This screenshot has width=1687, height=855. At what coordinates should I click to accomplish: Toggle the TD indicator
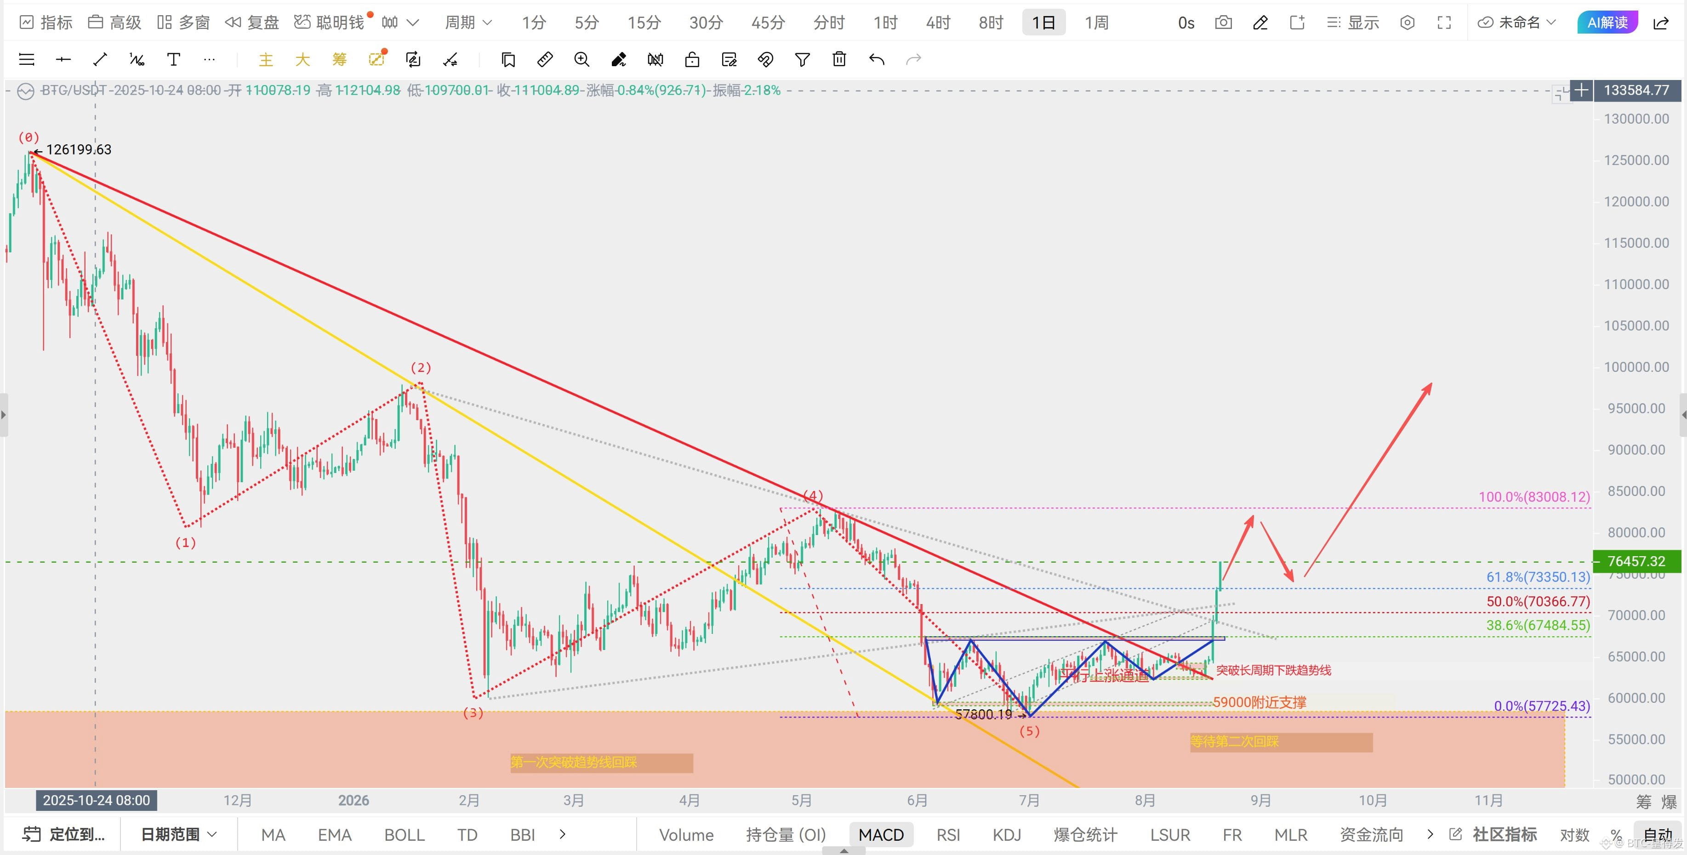pos(467,835)
